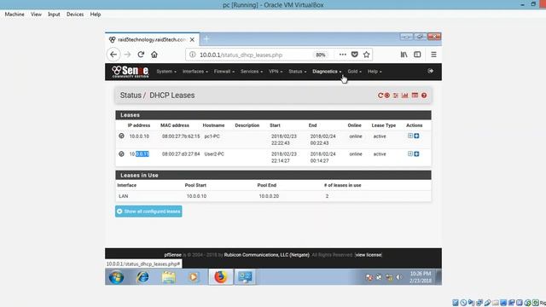Click the Firefox Home button
546x307 pixels.
(x=154, y=55)
